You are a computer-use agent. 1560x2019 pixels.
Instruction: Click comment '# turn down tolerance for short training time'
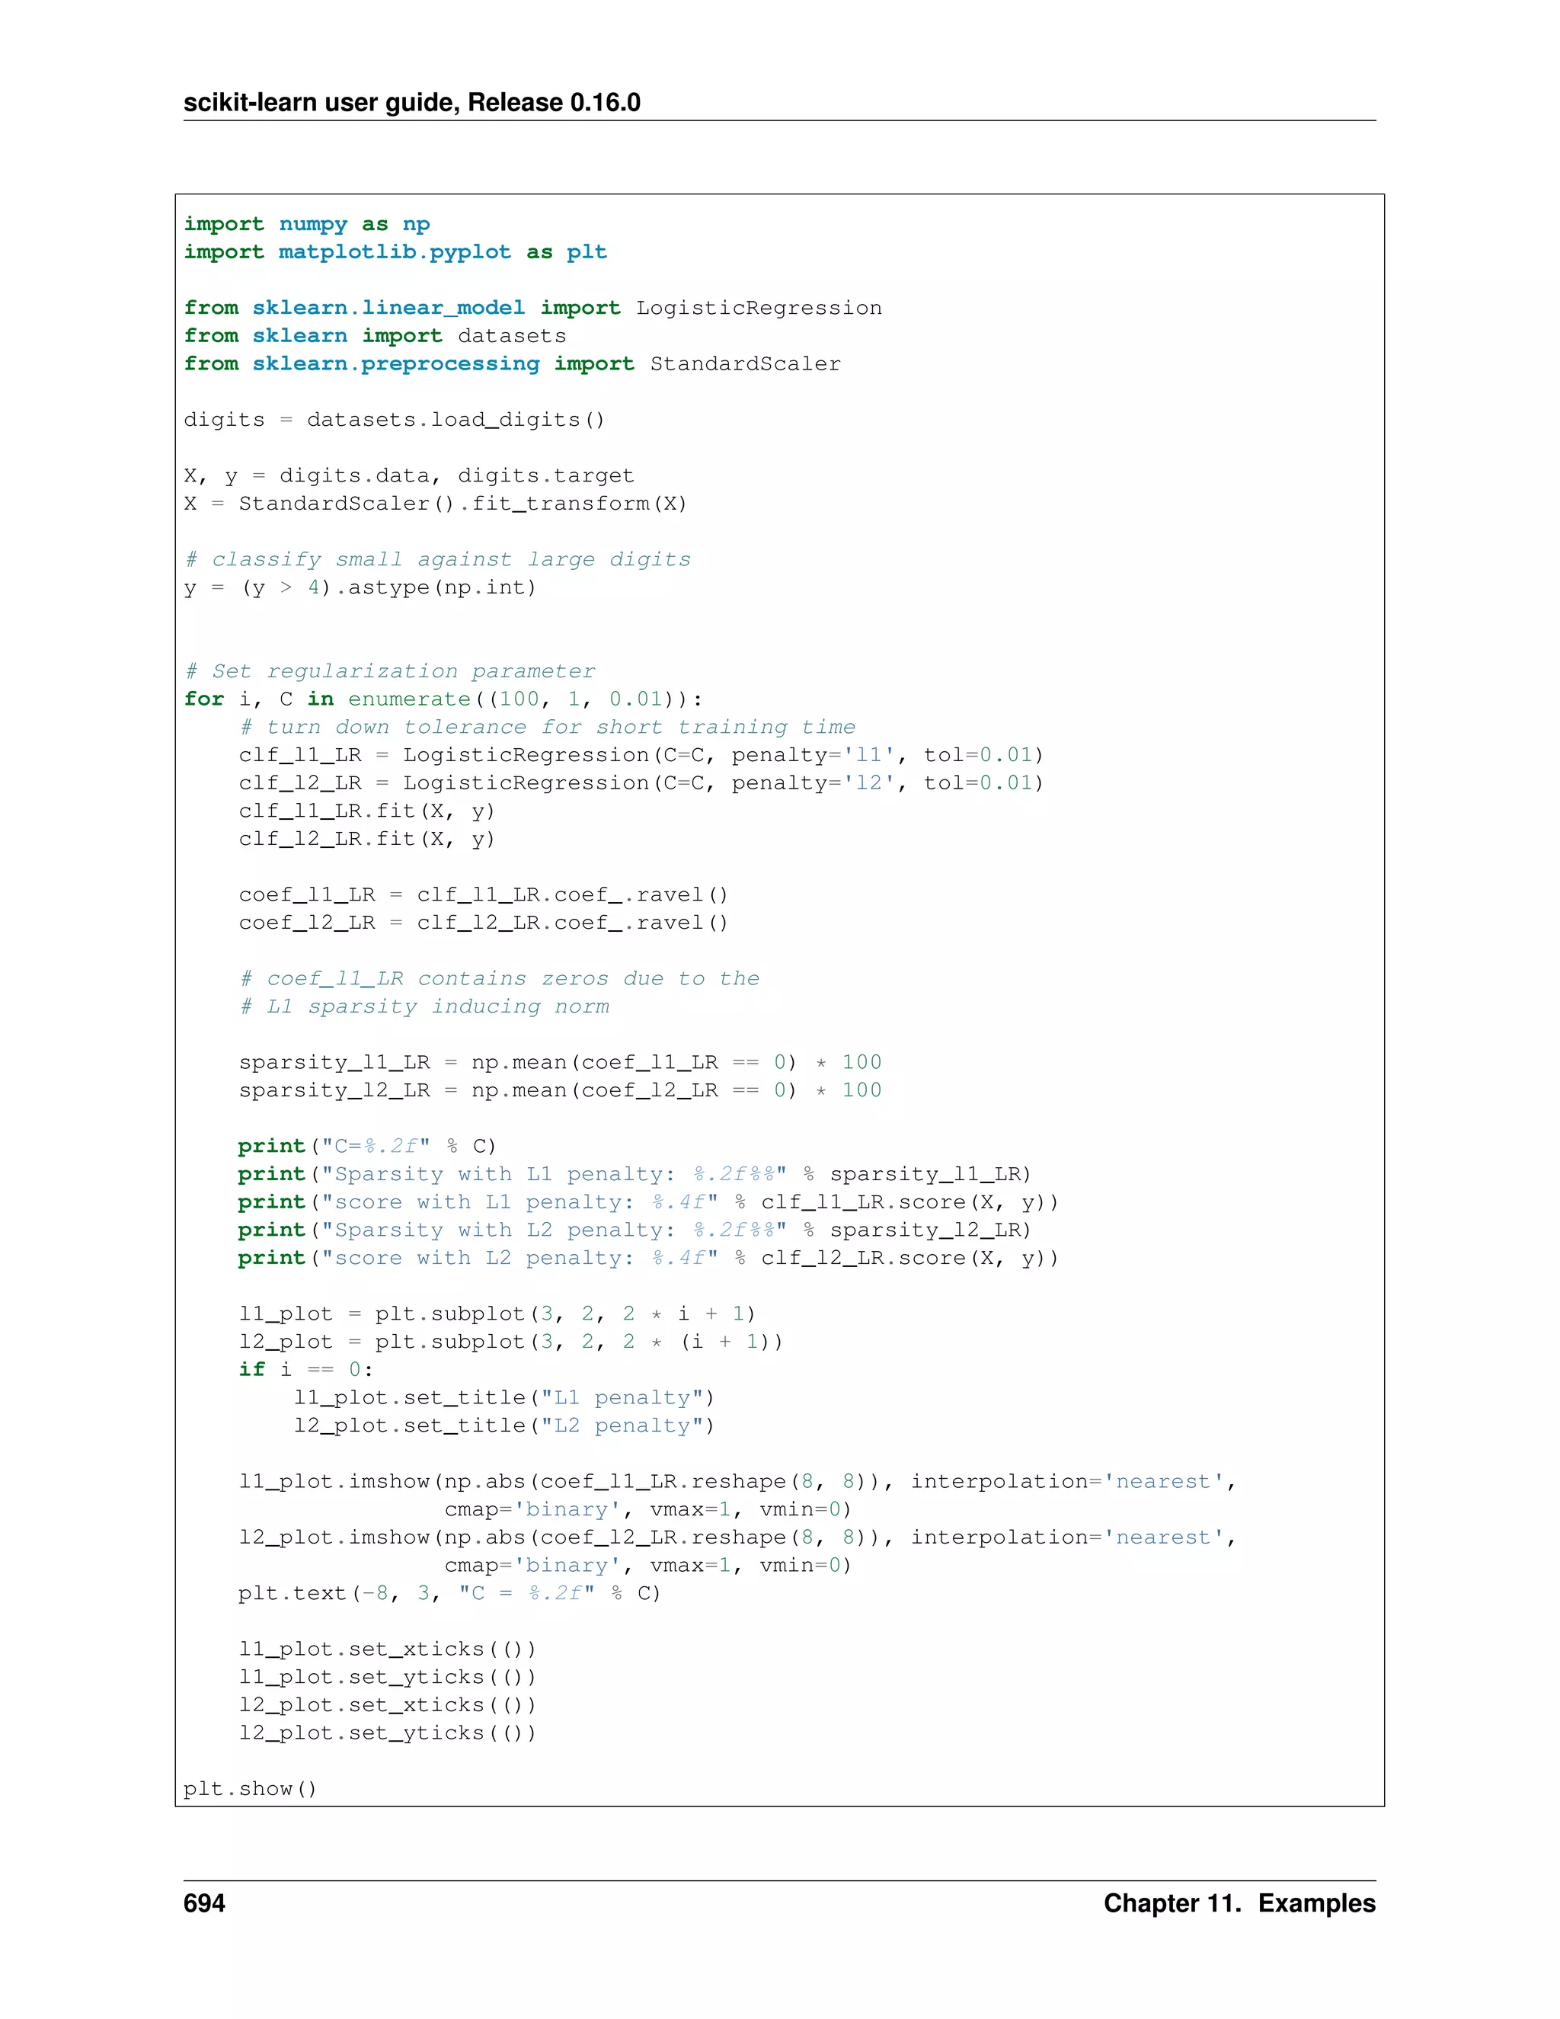tap(547, 728)
